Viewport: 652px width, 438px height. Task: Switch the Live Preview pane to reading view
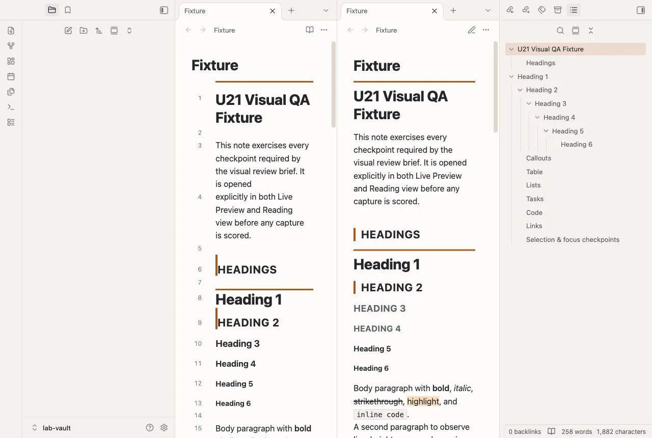click(310, 30)
